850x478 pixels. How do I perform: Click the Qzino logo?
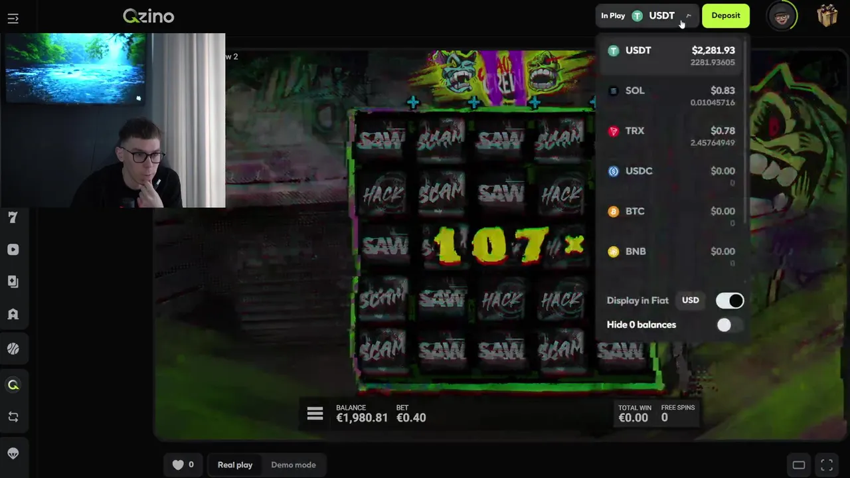click(x=148, y=16)
